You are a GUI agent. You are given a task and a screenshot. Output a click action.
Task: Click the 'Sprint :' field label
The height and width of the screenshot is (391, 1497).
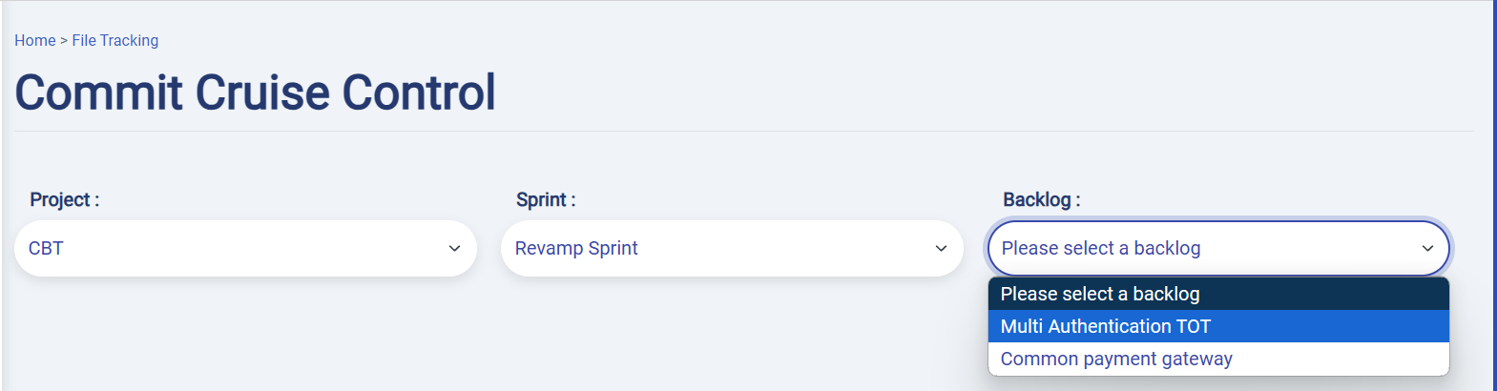coord(546,199)
